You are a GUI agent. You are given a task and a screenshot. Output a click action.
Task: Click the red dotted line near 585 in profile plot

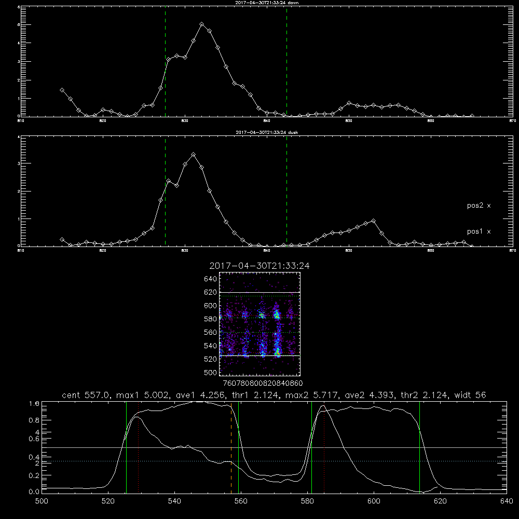[324, 447]
